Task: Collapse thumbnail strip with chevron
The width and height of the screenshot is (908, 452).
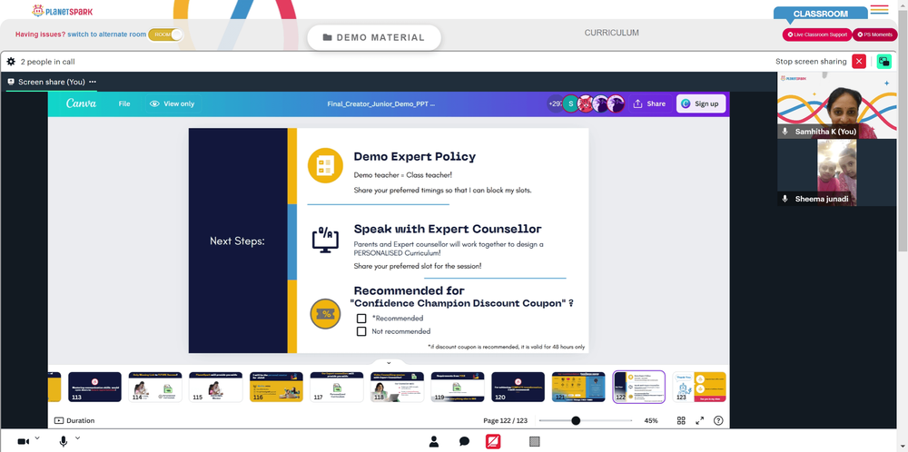Action: 389,363
